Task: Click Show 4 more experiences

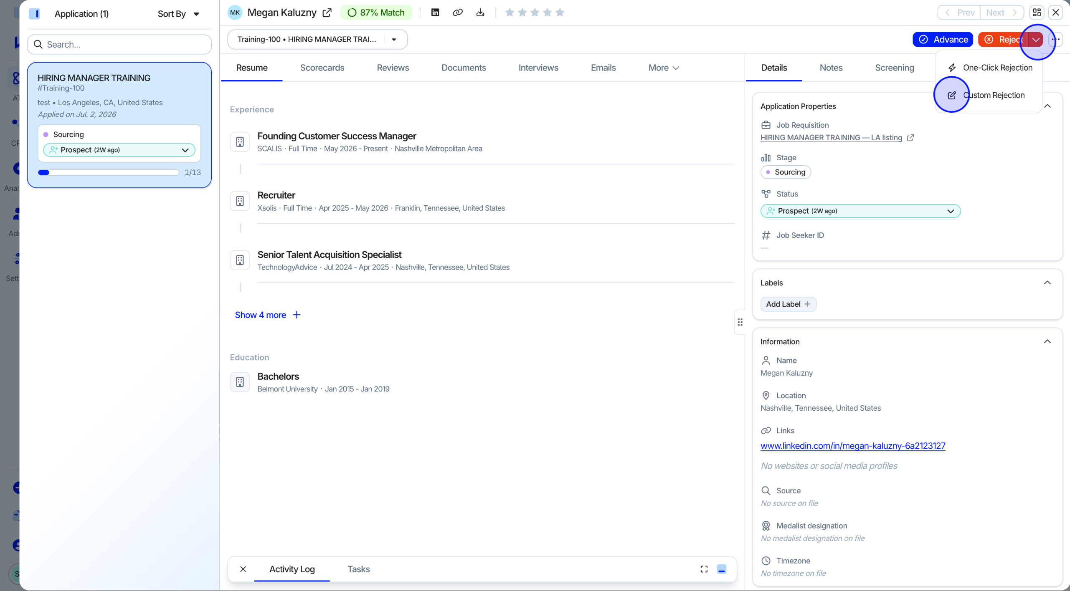Action: pos(268,315)
